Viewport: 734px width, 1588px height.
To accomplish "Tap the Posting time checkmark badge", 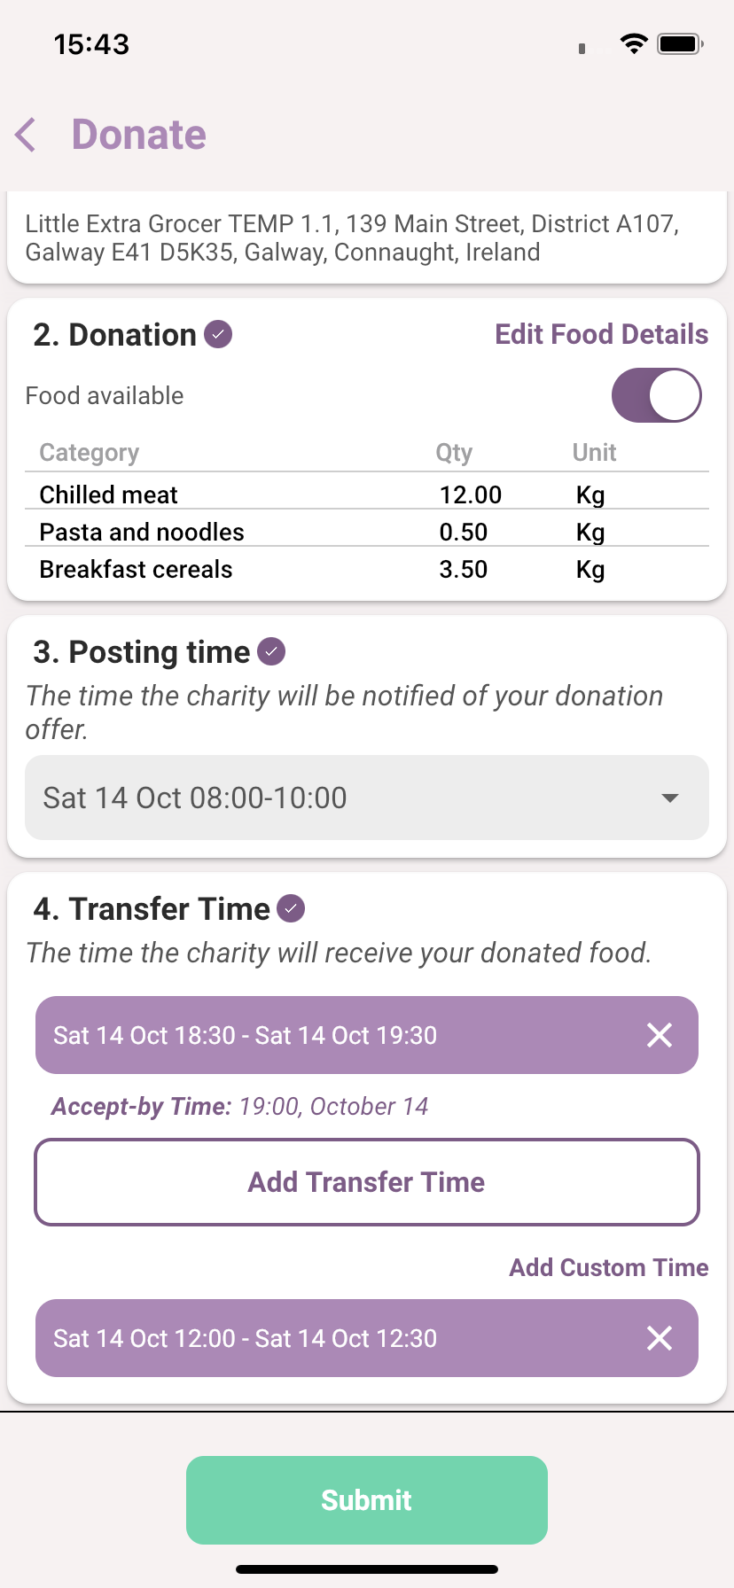I will 271,652.
